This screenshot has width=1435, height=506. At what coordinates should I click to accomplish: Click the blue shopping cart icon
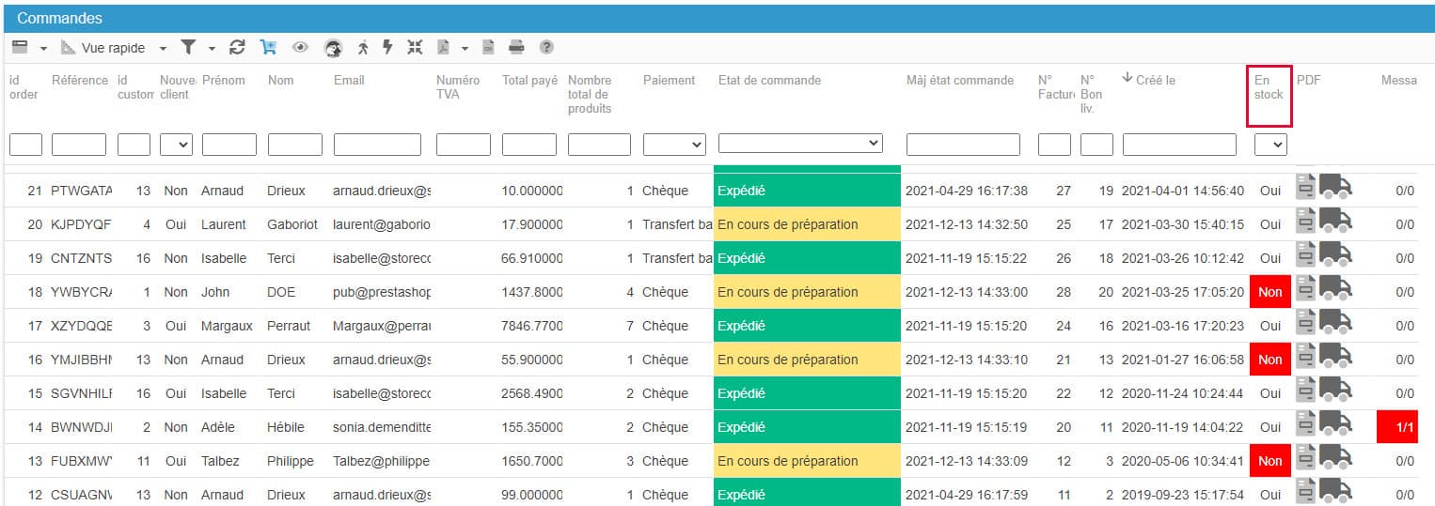(268, 47)
